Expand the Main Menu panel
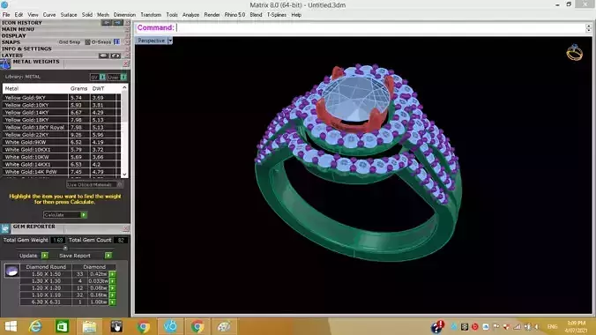This screenshot has height=335, width=596. [18, 29]
